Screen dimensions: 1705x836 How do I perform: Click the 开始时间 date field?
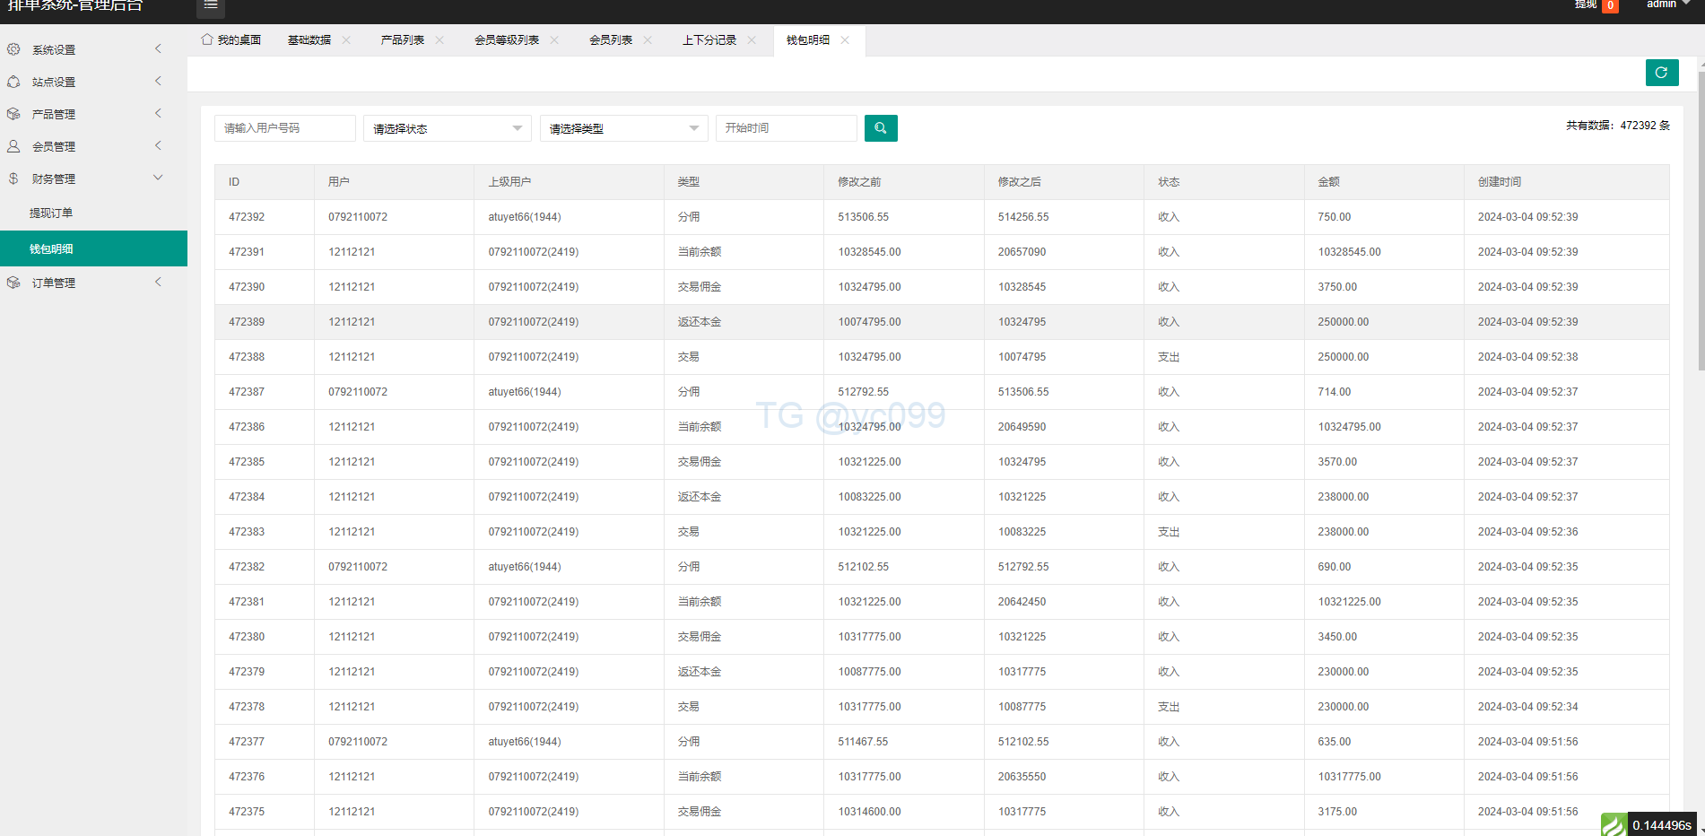coord(786,128)
